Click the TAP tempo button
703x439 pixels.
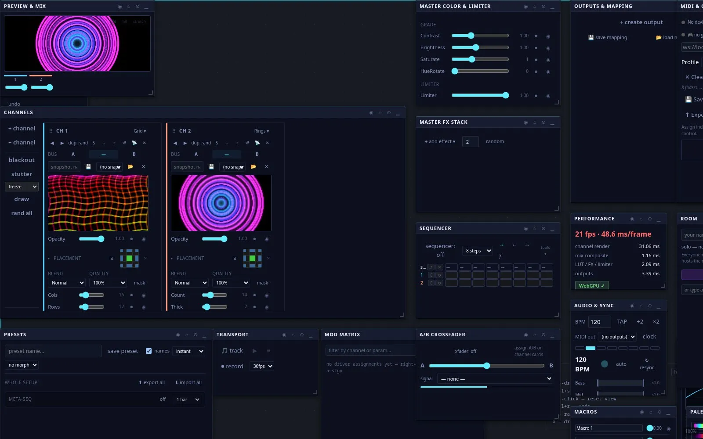click(622, 322)
